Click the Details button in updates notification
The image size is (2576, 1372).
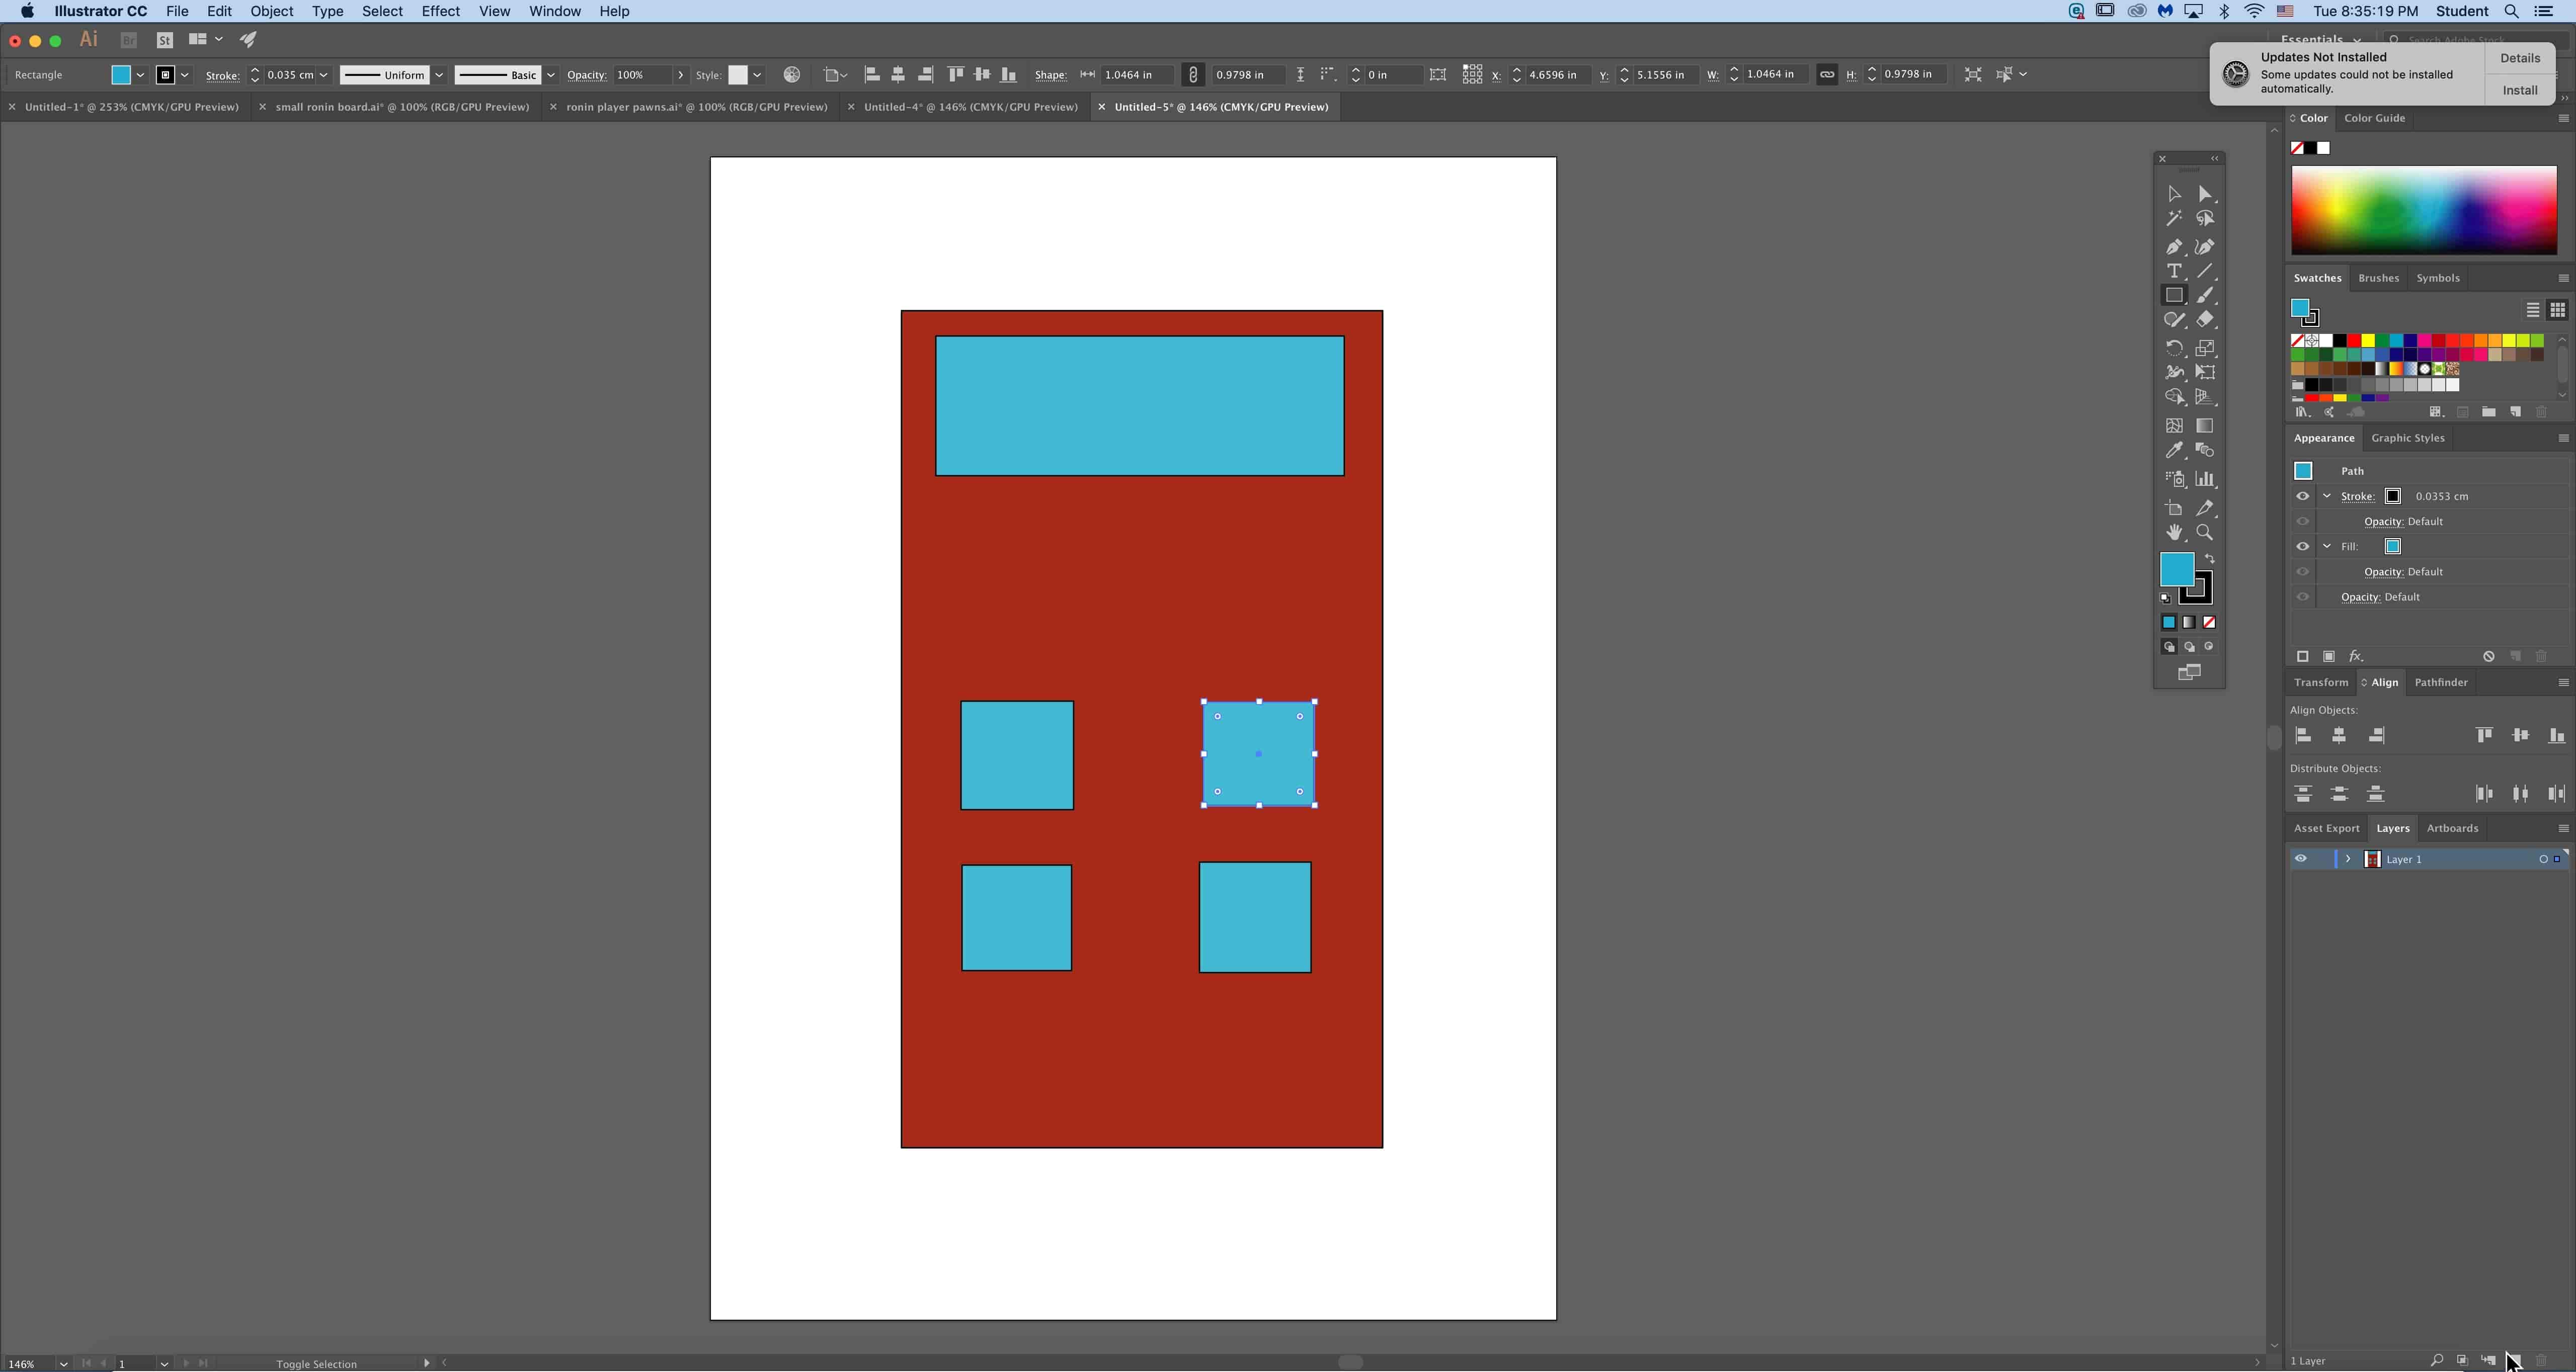(x=2520, y=58)
